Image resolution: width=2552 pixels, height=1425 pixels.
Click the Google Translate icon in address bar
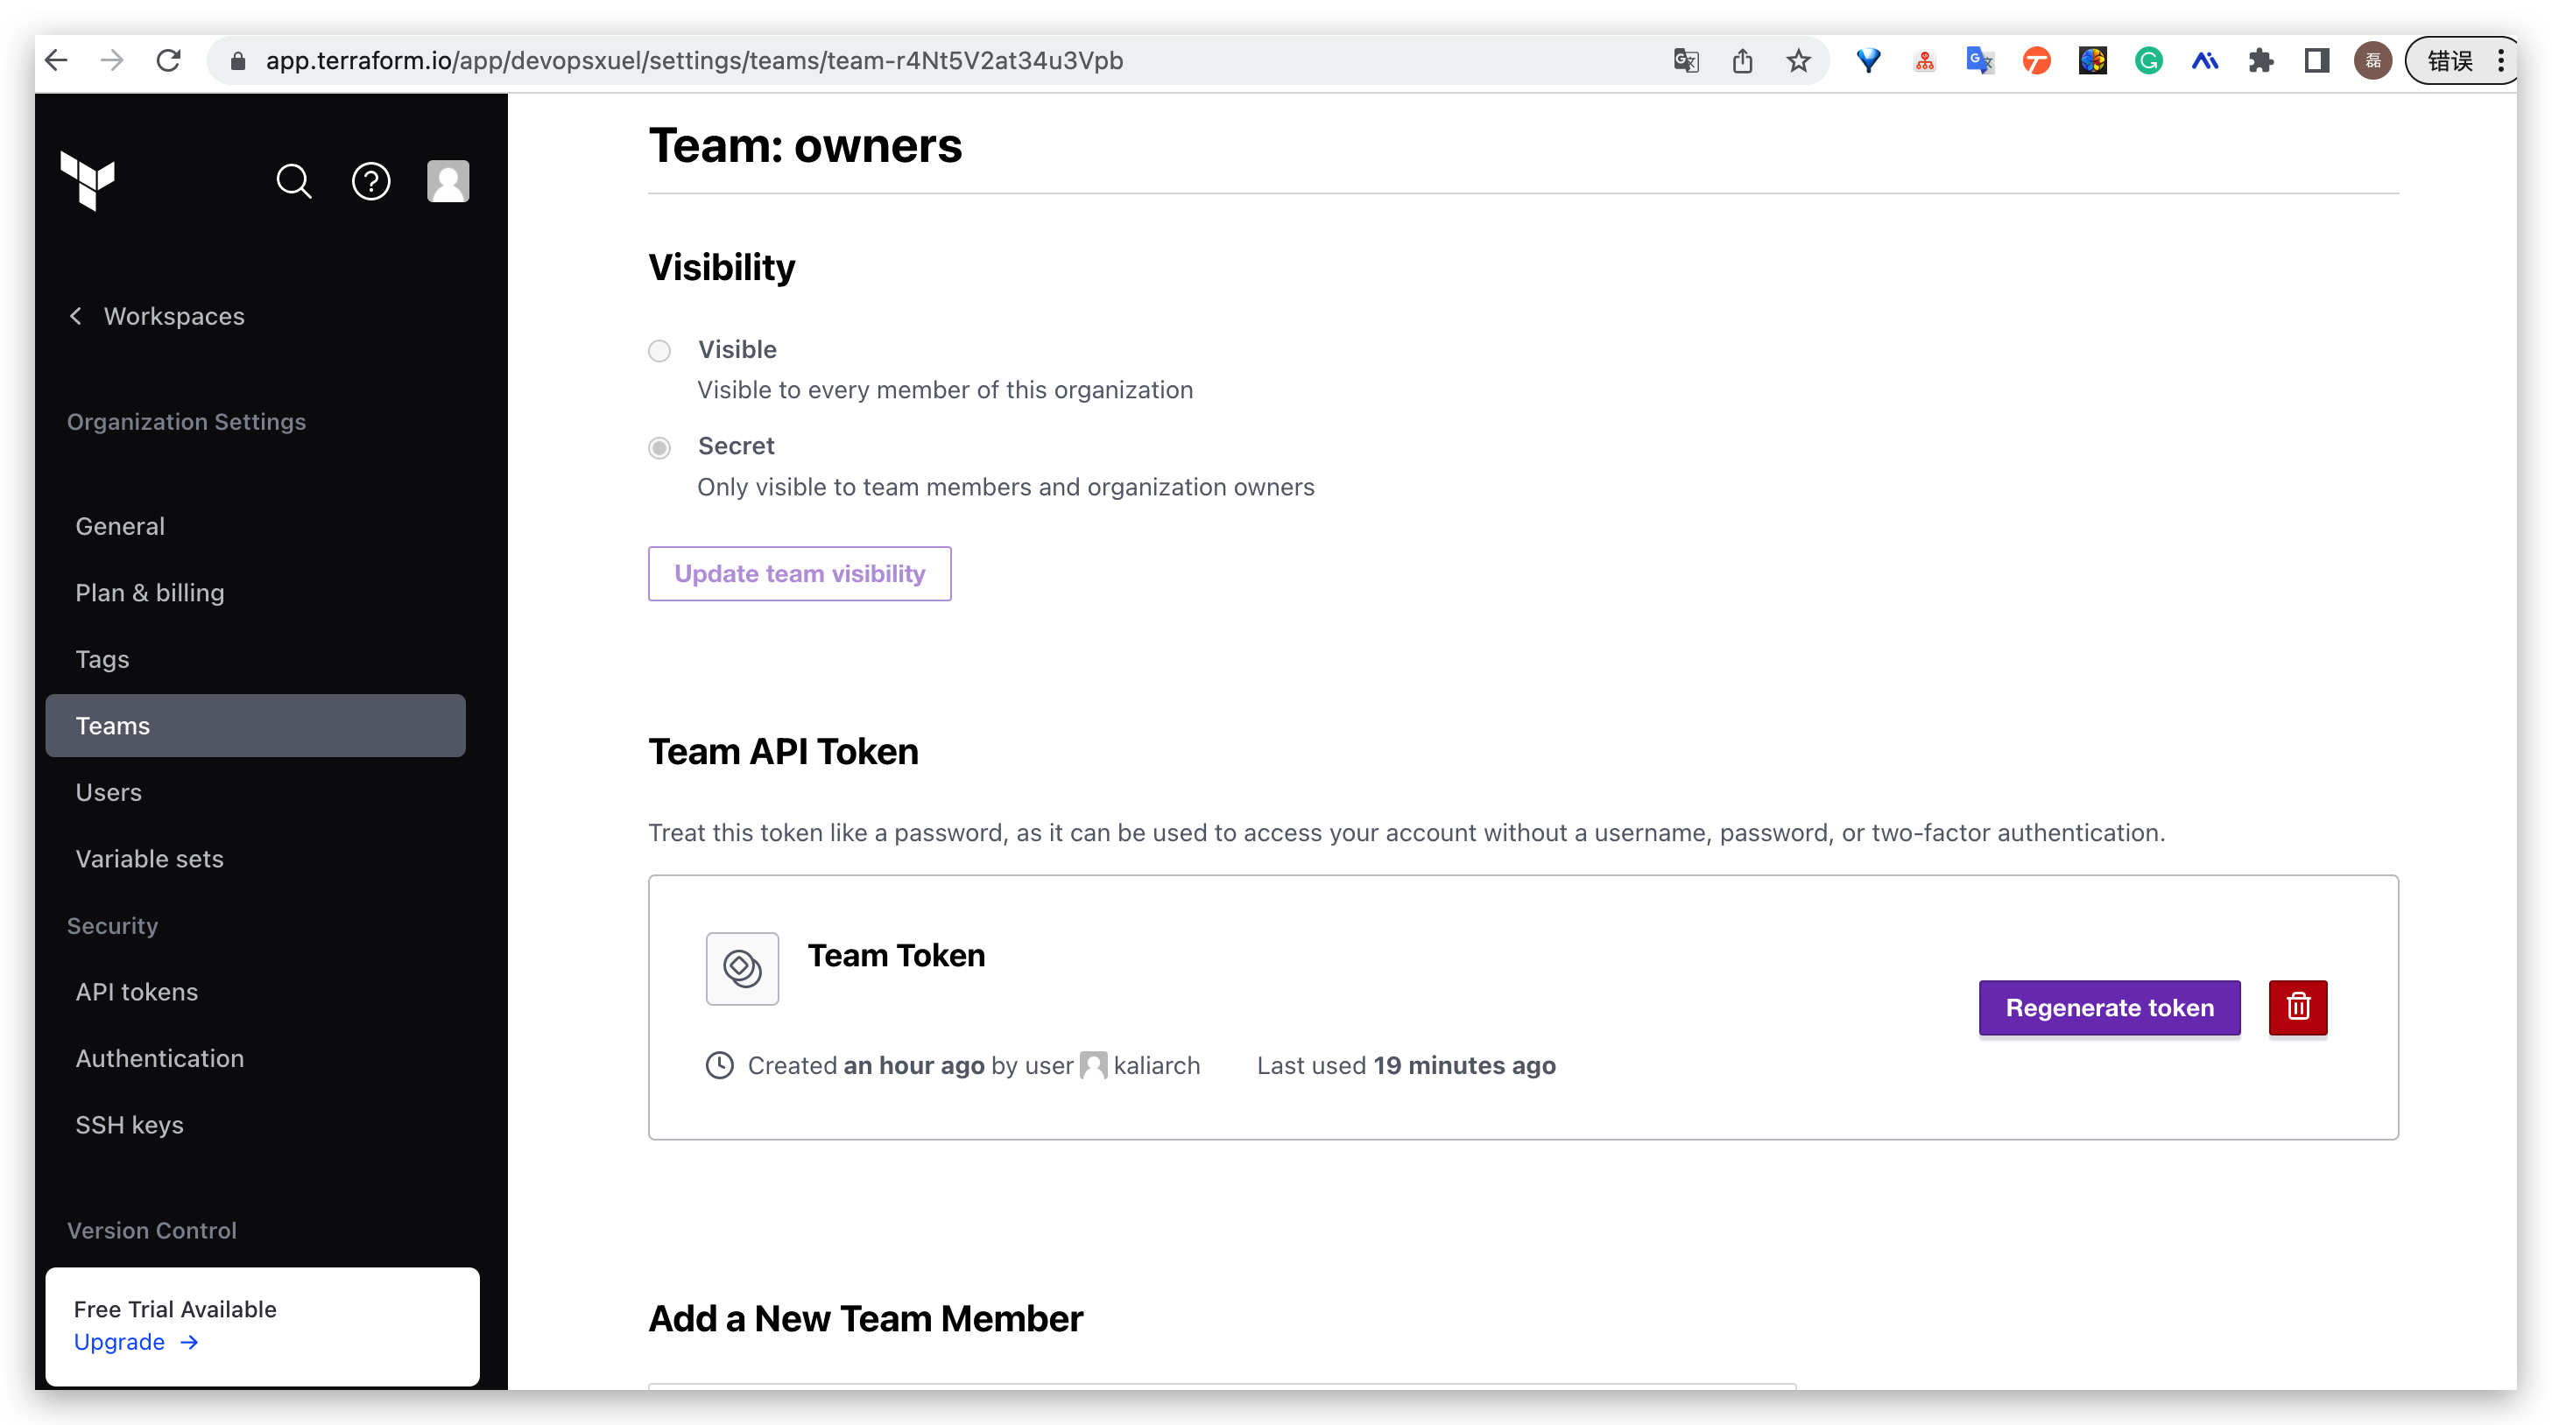(x=1685, y=61)
